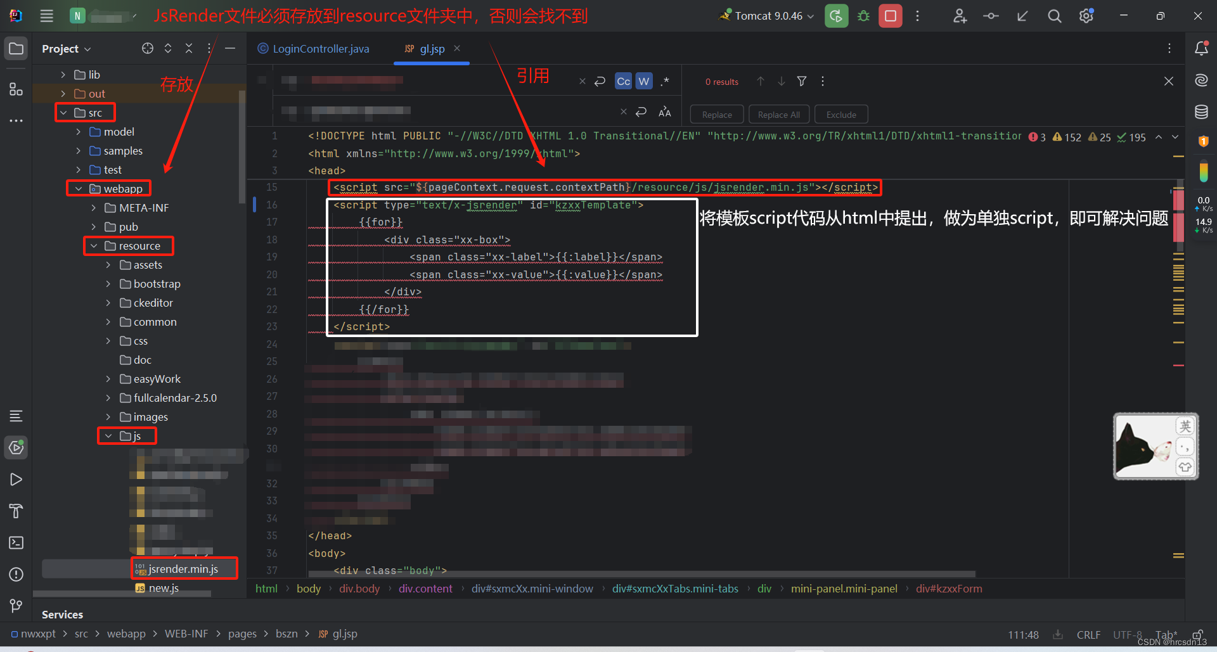Image resolution: width=1217 pixels, height=652 pixels.
Task: Click div.body in the editor breadcrumbs
Action: [x=359, y=589]
